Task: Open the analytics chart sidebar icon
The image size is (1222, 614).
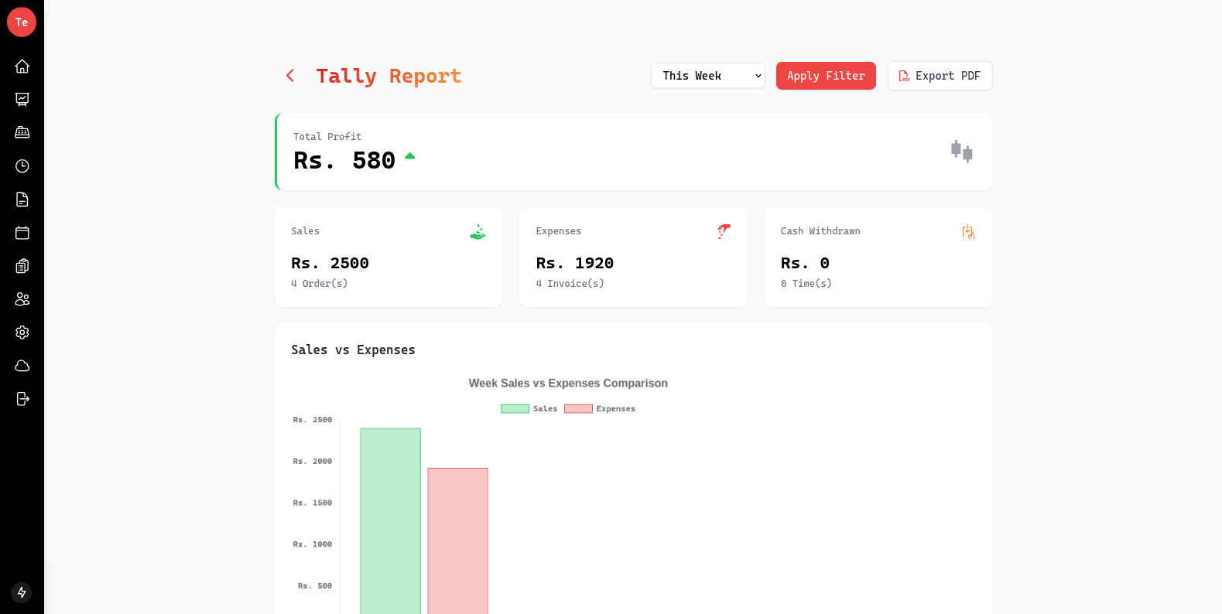Action: pyautogui.click(x=22, y=100)
